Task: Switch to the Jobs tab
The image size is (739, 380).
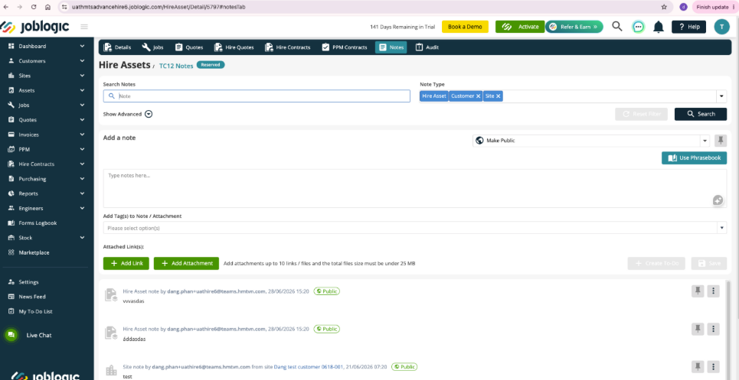Action: point(152,47)
